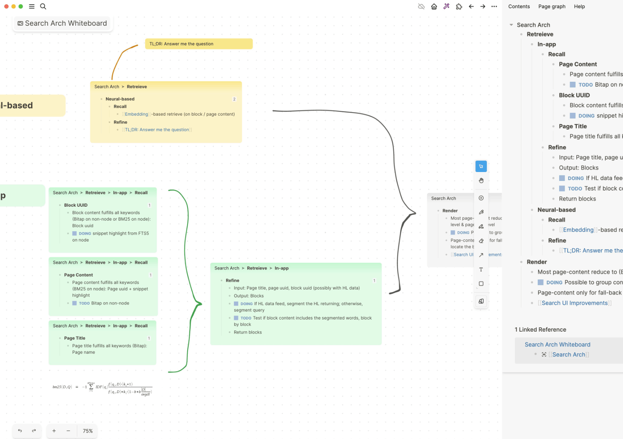Open the Help menu
Image resolution: width=623 pixels, height=439 pixels.
tap(579, 6)
